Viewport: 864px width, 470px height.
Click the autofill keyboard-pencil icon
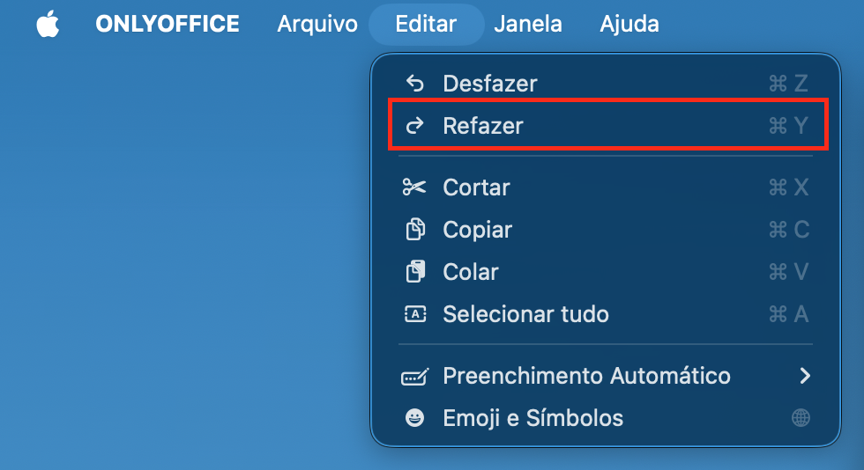(x=415, y=377)
